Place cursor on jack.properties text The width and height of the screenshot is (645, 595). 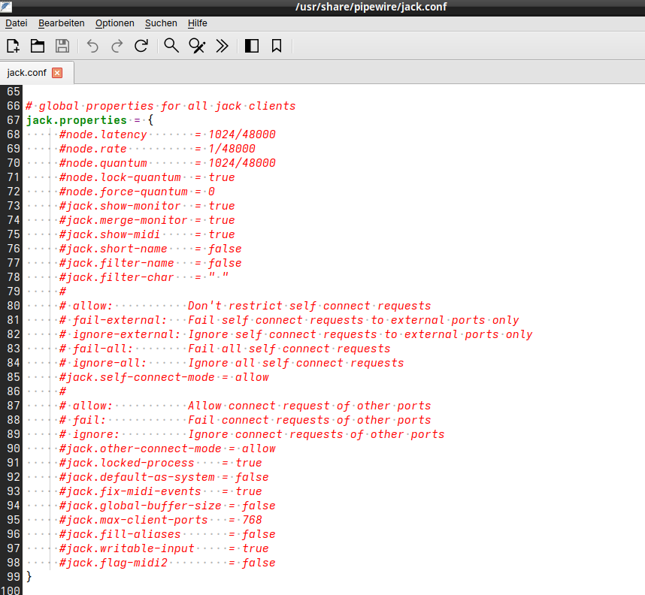click(x=76, y=120)
